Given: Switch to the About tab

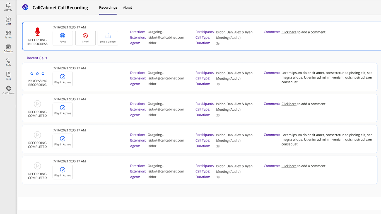Looking at the screenshot, I should click(x=127, y=8).
